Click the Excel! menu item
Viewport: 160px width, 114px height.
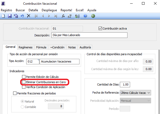(x=80, y=10)
